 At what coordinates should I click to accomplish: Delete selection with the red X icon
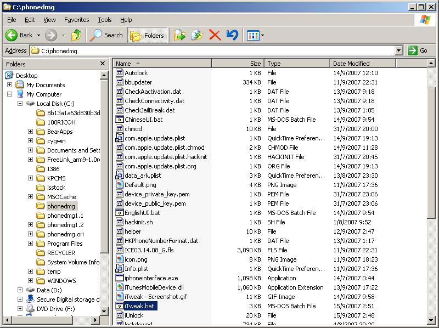[x=215, y=35]
